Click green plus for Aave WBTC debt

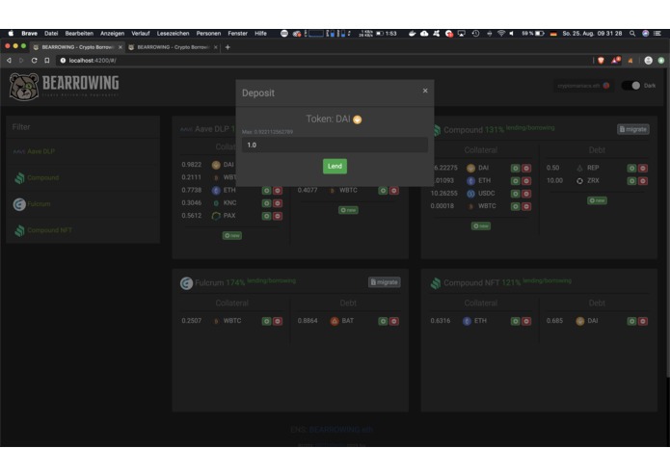(383, 191)
